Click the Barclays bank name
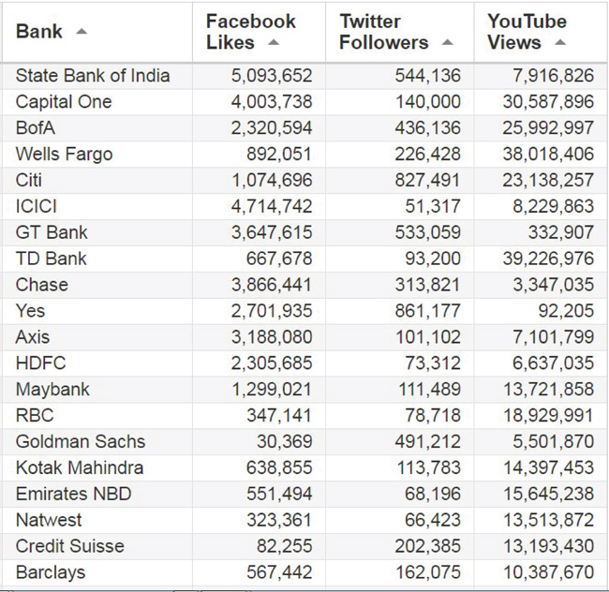 click(x=51, y=572)
